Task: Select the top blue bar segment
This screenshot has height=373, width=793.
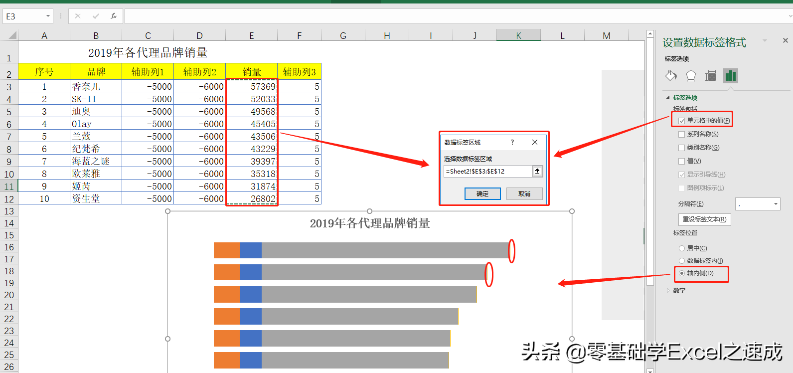Action: [x=251, y=250]
